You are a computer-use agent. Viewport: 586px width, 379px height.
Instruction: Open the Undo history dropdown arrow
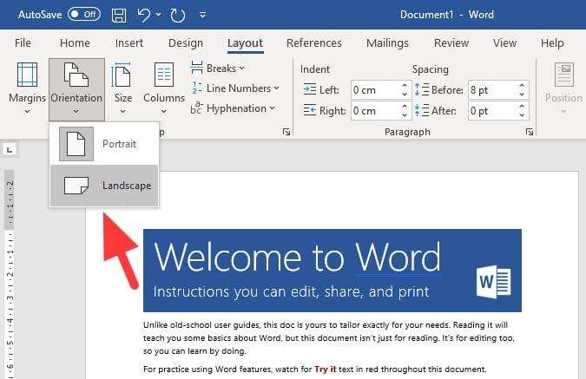[159, 15]
